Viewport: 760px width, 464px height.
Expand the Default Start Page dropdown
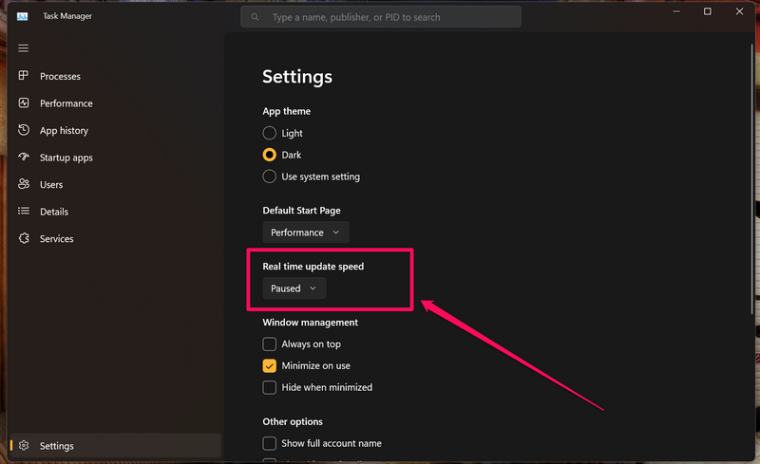click(x=306, y=232)
